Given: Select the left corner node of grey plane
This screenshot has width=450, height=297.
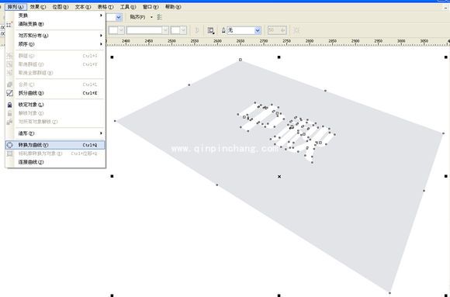Looking at the screenshot, I should coord(115,121).
